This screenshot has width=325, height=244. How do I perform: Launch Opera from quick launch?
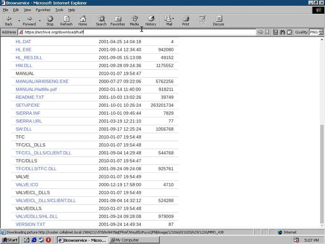pyautogui.click(x=48, y=240)
